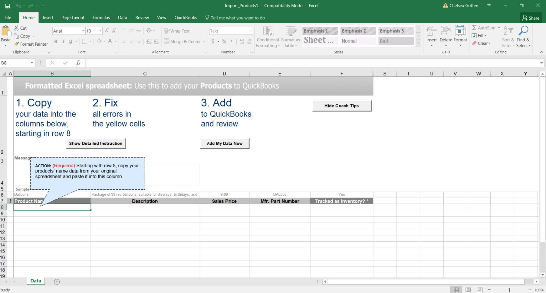
Task: Click the Percent Style icon
Action: click(x=224, y=41)
